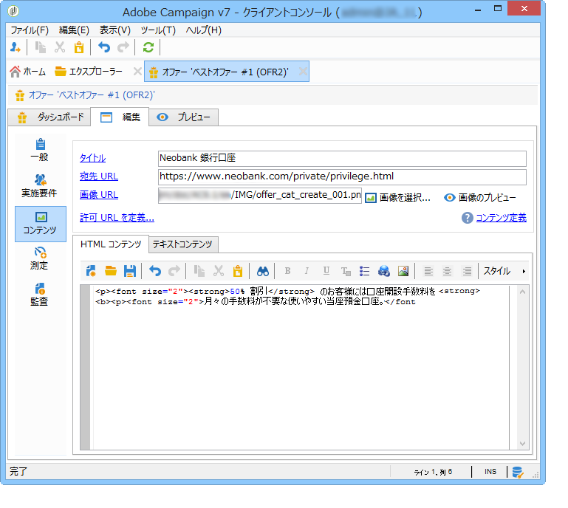568x508 pixels.
Task: Switch to the エクスプローラー tab
Action: (x=89, y=72)
